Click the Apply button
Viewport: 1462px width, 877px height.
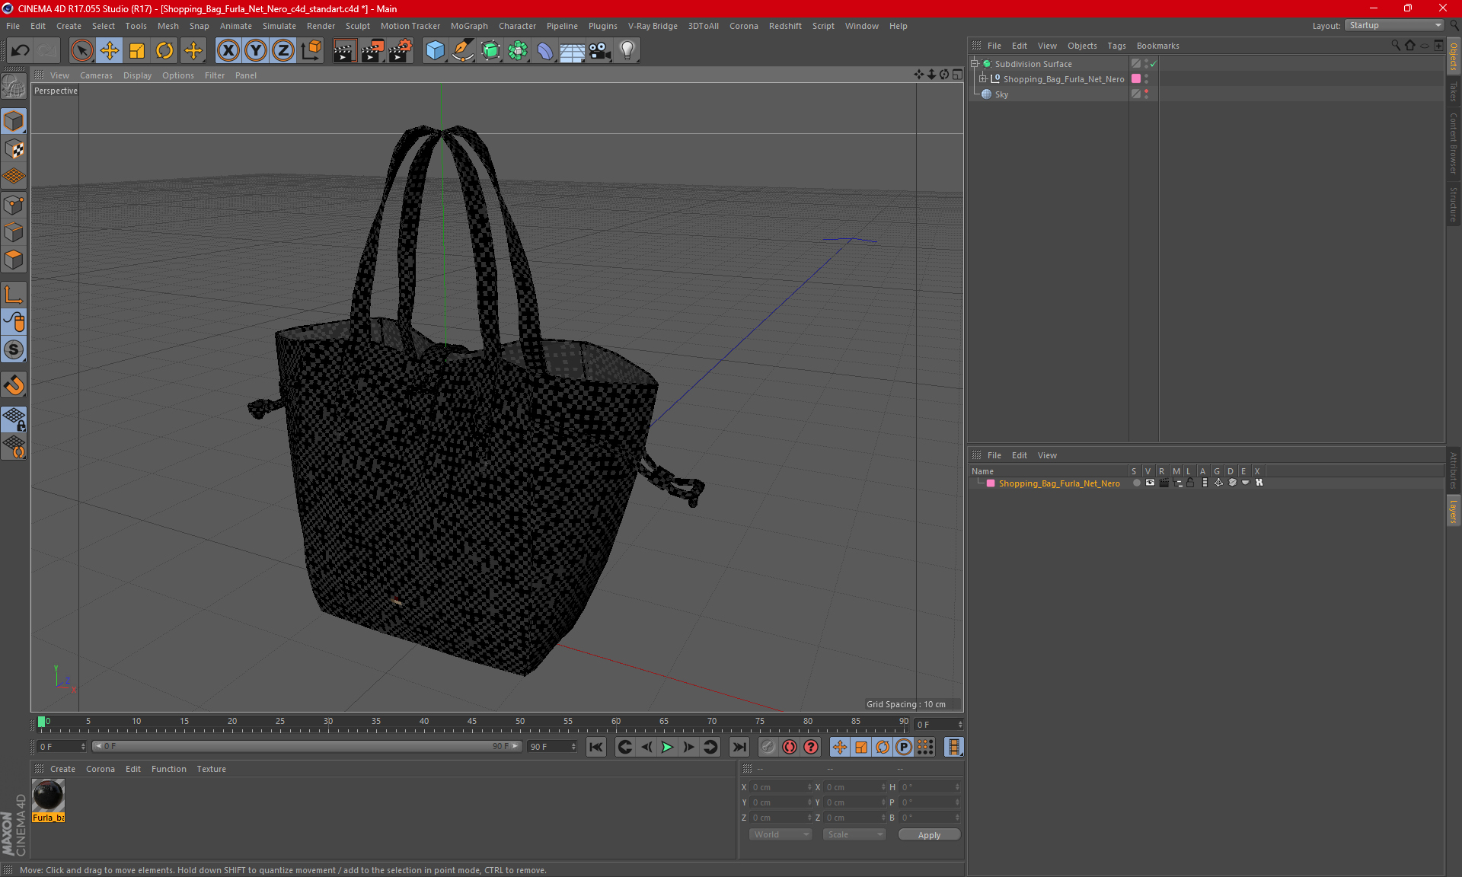click(929, 835)
